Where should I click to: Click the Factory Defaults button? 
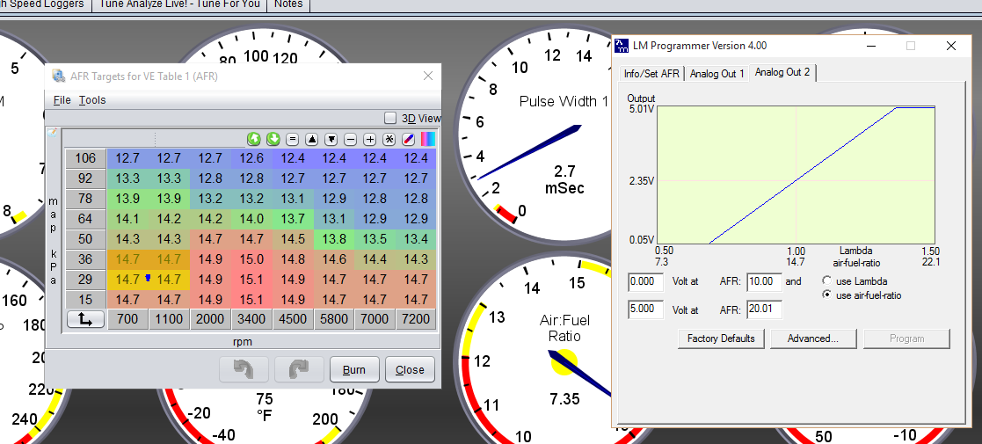coord(721,338)
